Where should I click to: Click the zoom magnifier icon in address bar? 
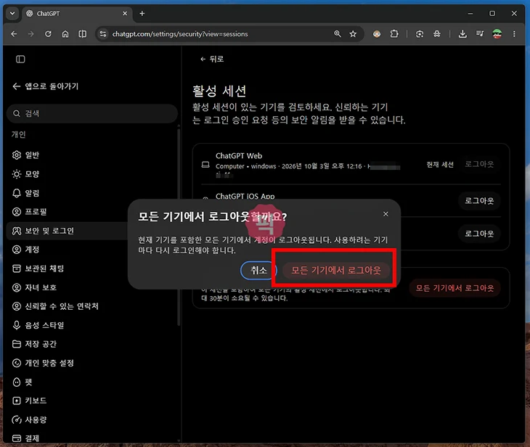338,34
